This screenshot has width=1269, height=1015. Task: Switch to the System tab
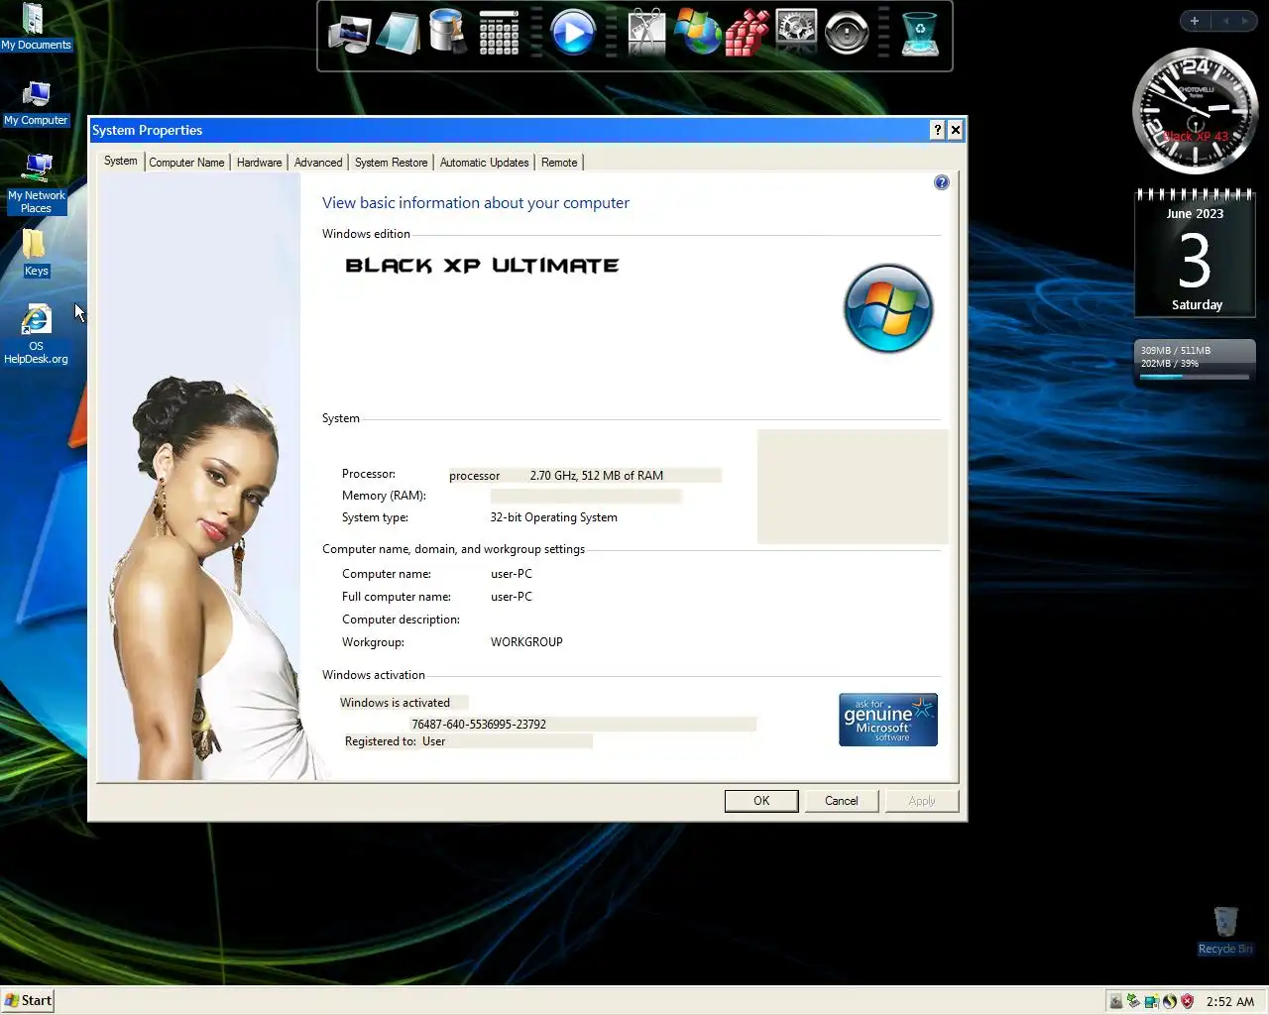pyautogui.click(x=121, y=161)
